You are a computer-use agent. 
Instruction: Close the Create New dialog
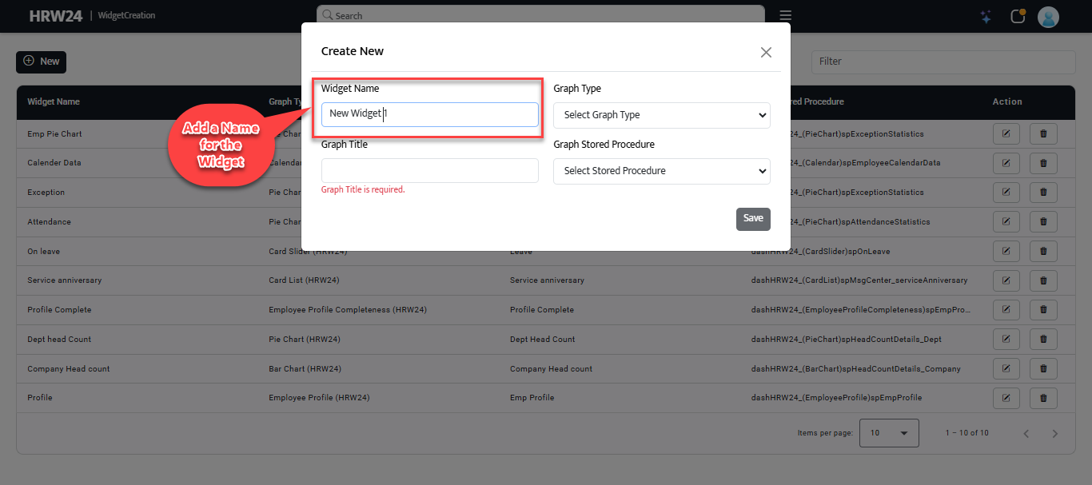click(x=766, y=52)
